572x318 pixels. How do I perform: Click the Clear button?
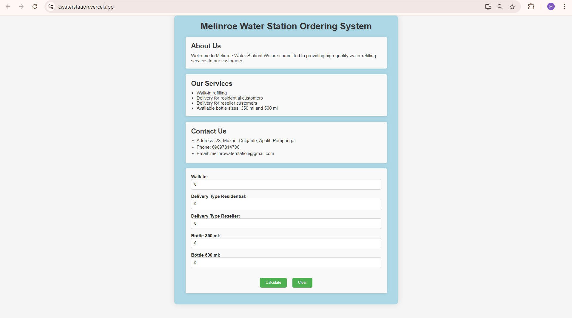[302, 283]
